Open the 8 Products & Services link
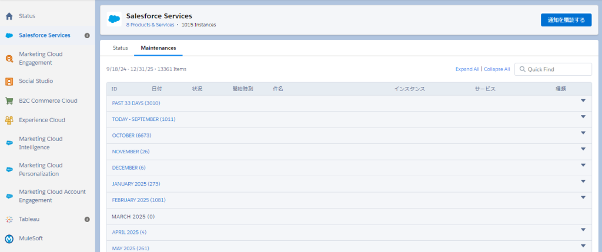602x252 pixels. (150, 25)
